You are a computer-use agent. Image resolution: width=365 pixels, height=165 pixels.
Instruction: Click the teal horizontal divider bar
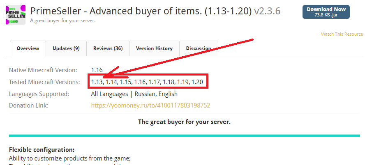pos(185,136)
